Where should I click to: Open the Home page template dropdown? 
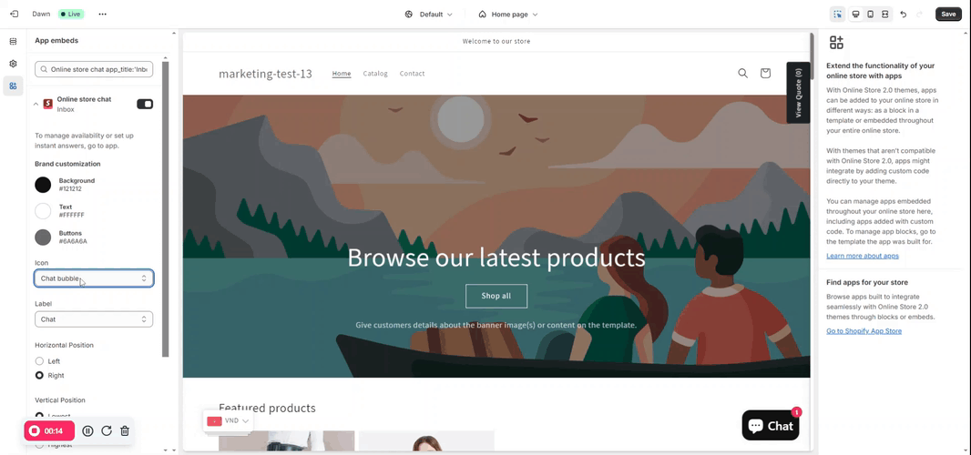coord(507,15)
